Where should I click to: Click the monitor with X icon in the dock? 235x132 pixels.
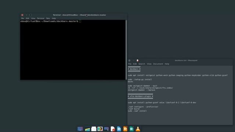pyautogui.click(x=106, y=129)
